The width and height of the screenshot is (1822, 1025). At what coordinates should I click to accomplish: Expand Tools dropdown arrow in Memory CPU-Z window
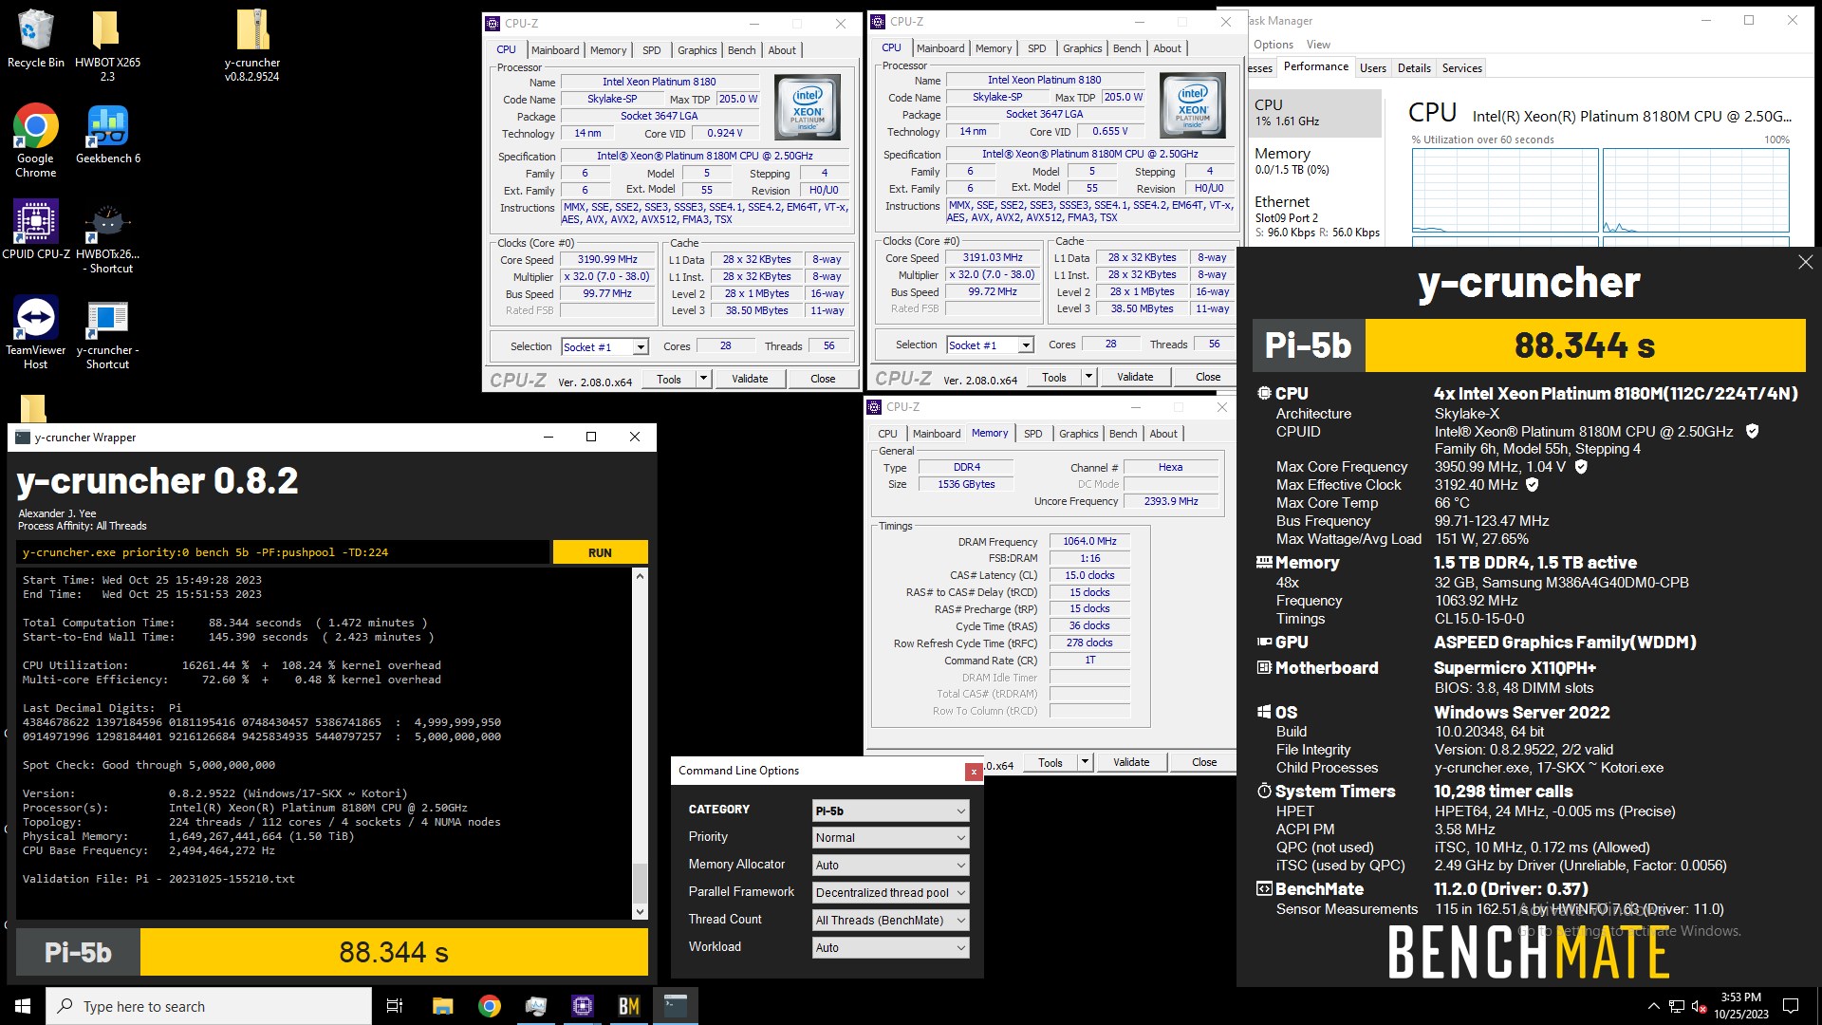coord(1085,762)
